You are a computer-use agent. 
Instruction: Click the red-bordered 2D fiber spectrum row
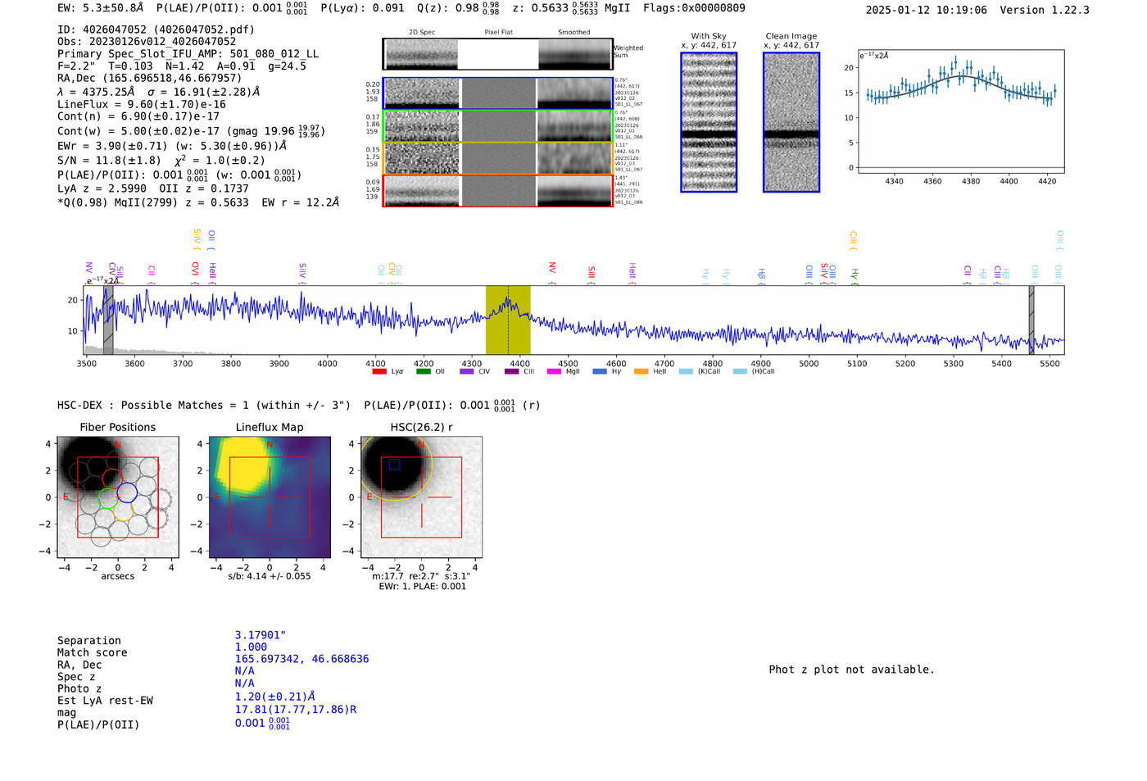click(497, 191)
